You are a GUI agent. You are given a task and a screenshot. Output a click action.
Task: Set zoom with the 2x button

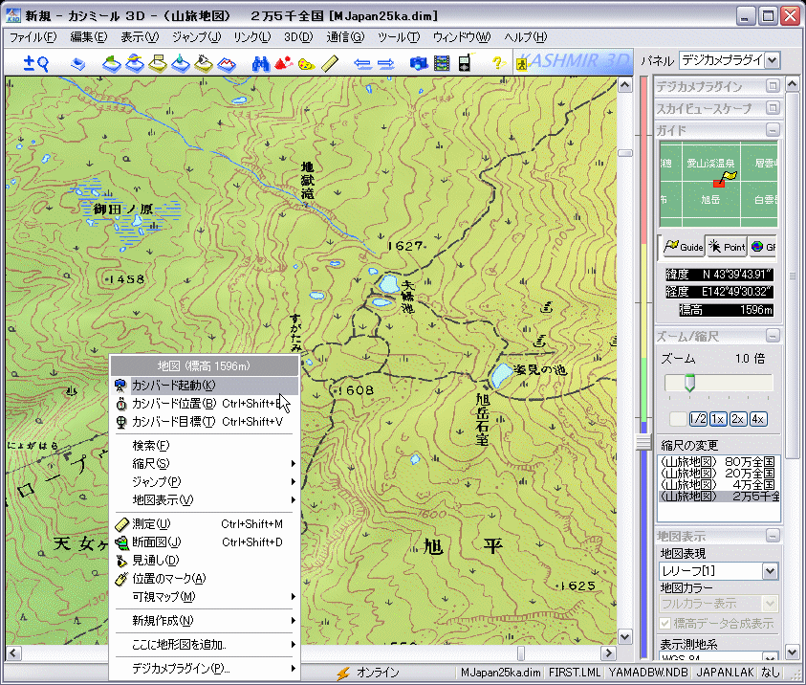[737, 419]
